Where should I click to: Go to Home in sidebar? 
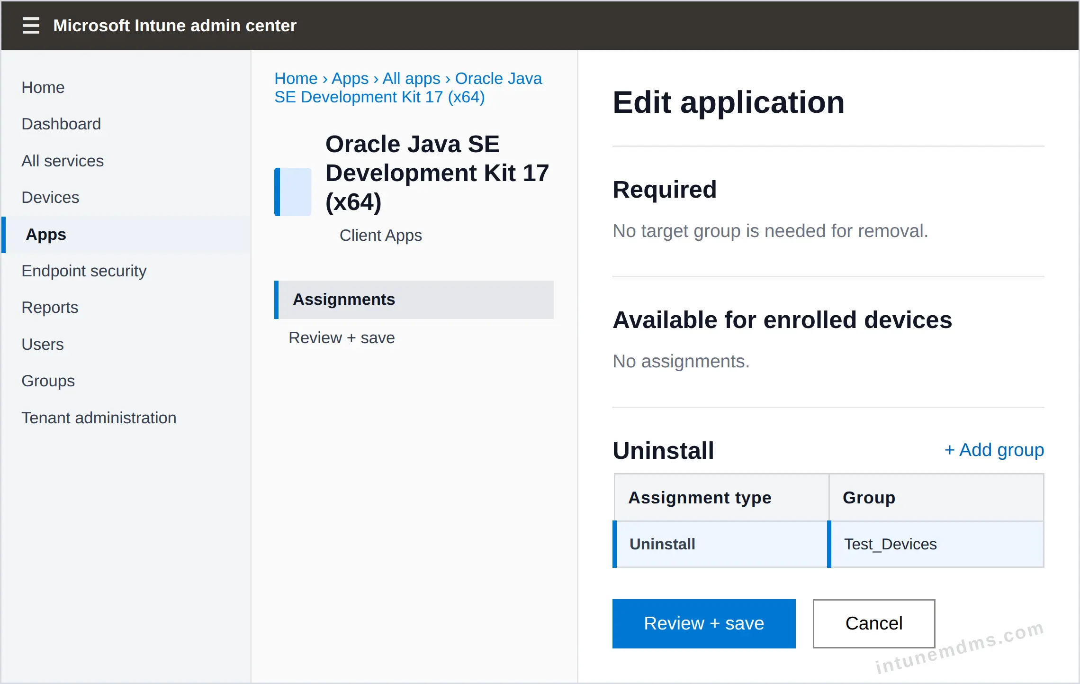click(43, 87)
